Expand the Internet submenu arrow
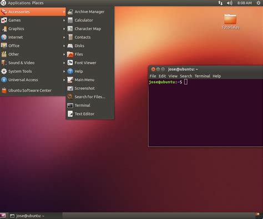 64,37
